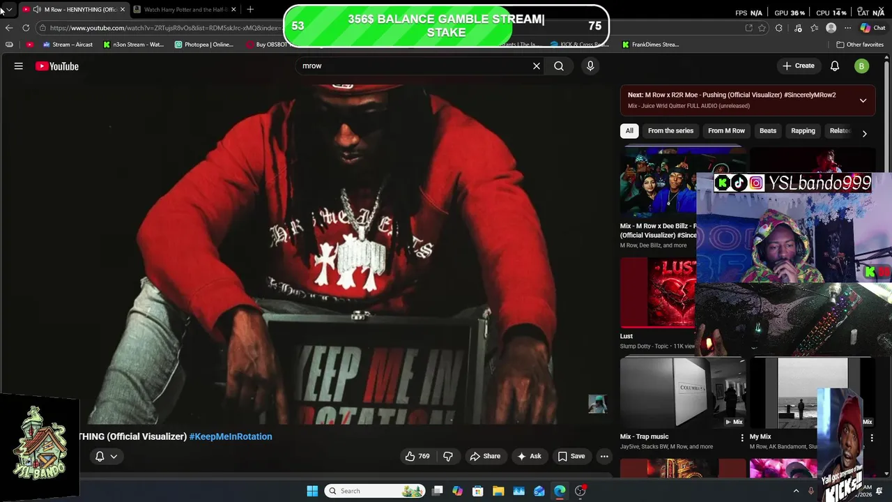Open account menu via green 'B' avatar

point(862,66)
